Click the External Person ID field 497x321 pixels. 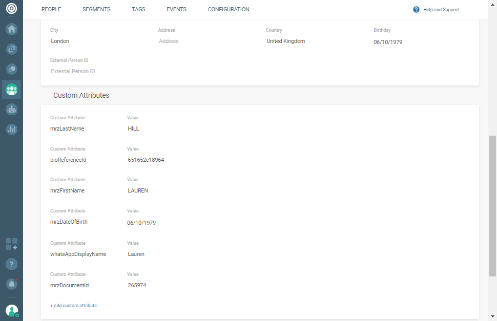tap(97, 71)
